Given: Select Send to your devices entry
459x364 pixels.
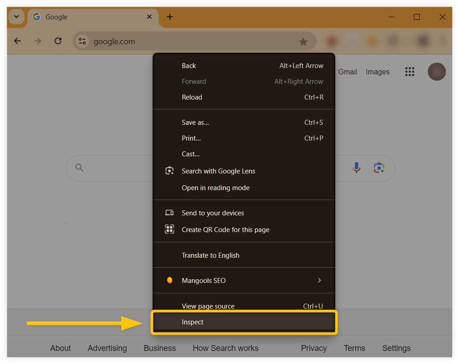Looking at the screenshot, I should [244, 213].
